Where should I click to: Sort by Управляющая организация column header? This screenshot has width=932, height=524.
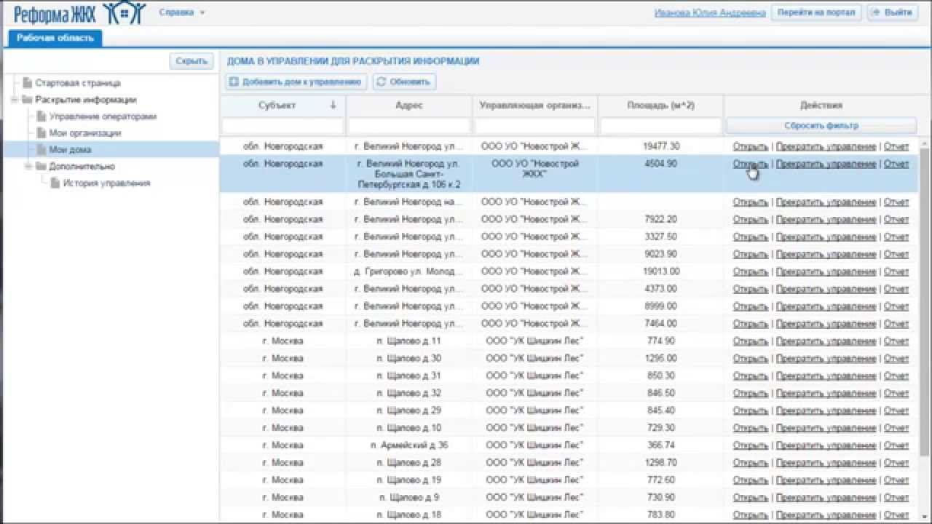(x=535, y=106)
